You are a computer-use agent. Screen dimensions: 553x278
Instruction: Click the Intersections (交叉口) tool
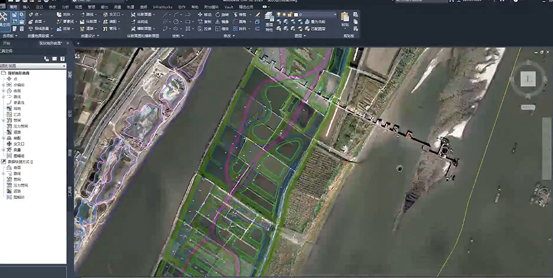[x=113, y=15]
